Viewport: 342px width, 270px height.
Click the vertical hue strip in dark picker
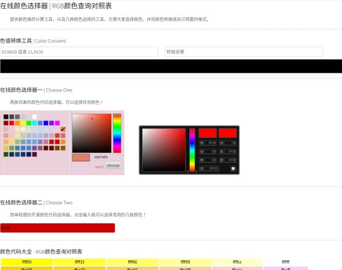tap(192, 149)
